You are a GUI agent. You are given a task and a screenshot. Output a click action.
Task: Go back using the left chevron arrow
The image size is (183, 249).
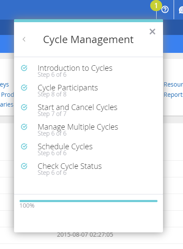click(24, 39)
